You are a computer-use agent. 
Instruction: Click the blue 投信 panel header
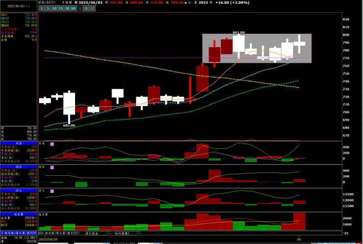pos(19,167)
